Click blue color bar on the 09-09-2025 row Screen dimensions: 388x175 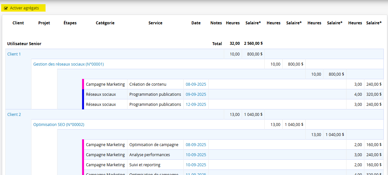(83, 94)
